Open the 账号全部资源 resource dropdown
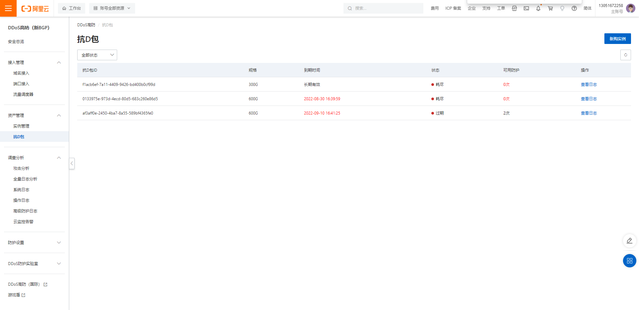The height and width of the screenshot is (310, 639). 112,8
